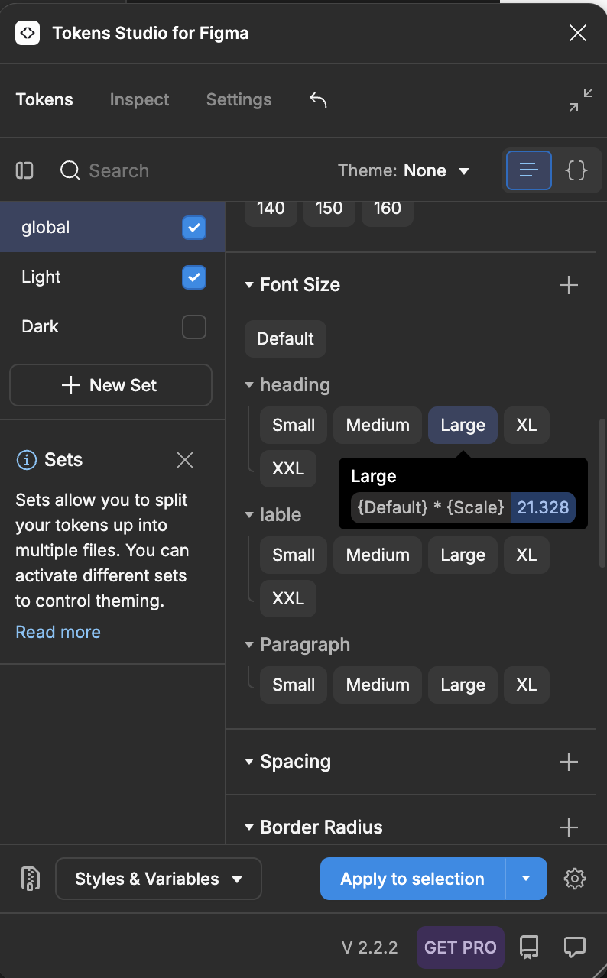Select the global token set
Screen dimensions: 607x978
pos(46,228)
